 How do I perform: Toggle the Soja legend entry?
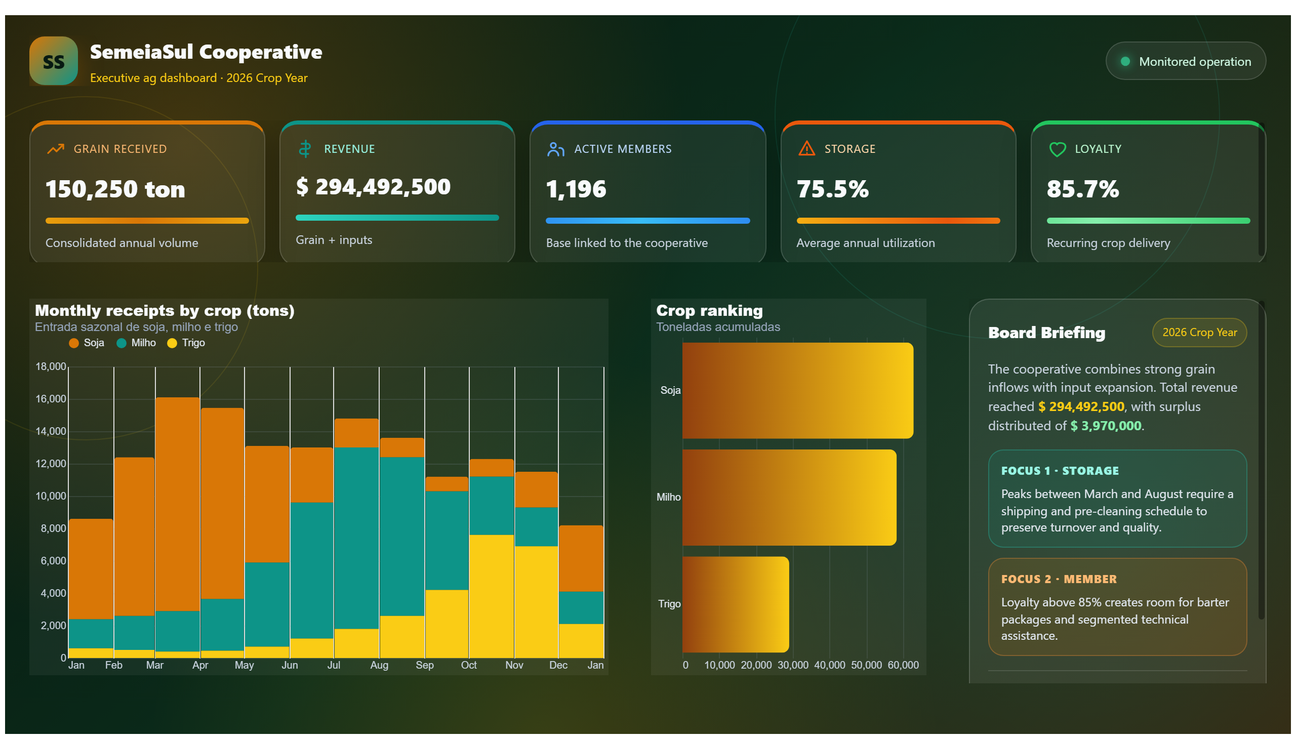tap(87, 343)
